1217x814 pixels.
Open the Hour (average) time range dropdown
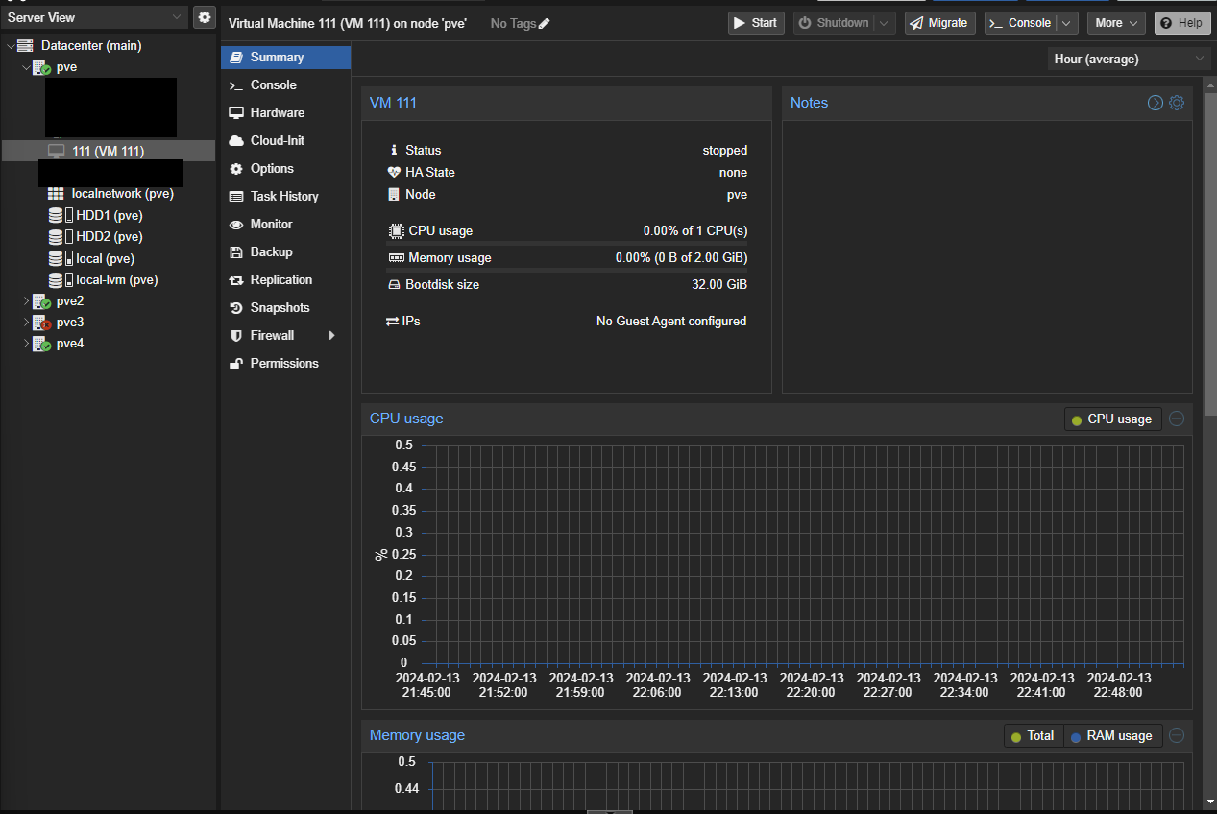click(1127, 59)
